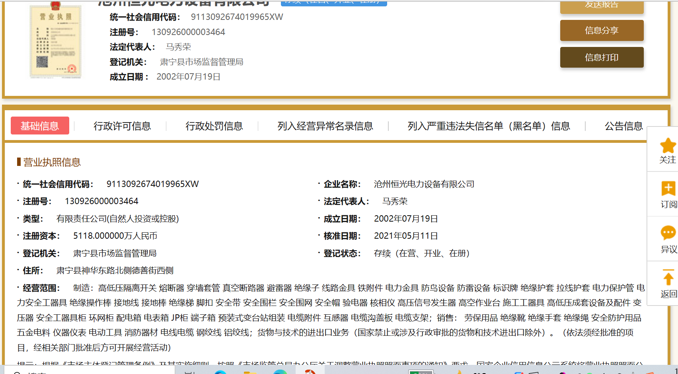Click the 经营范围 label

click(41, 288)
